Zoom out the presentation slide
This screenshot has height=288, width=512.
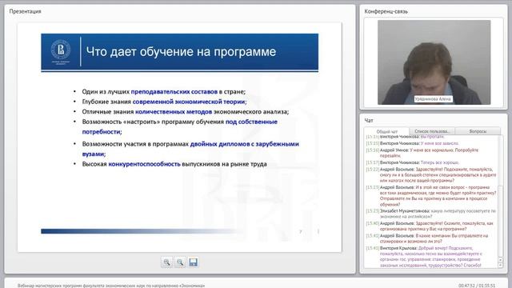179,262
